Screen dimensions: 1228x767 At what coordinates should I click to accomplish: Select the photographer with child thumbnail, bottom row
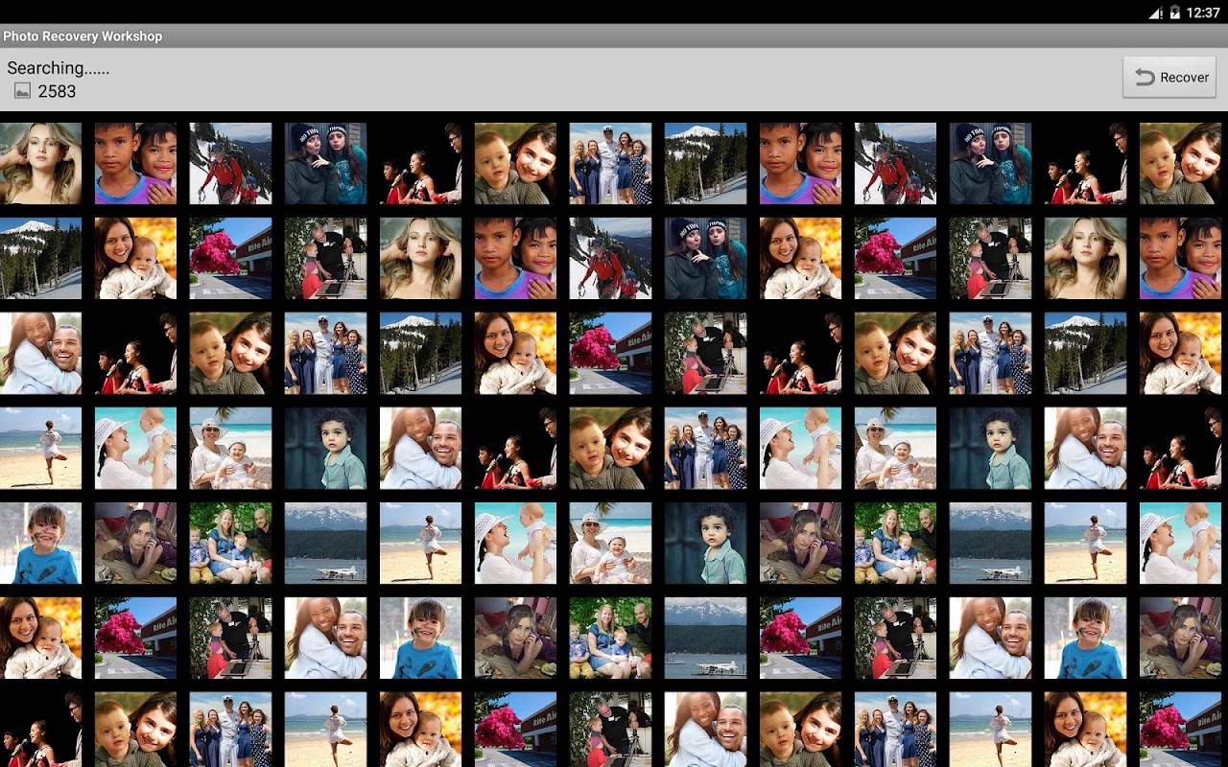(x=610, y=730)
